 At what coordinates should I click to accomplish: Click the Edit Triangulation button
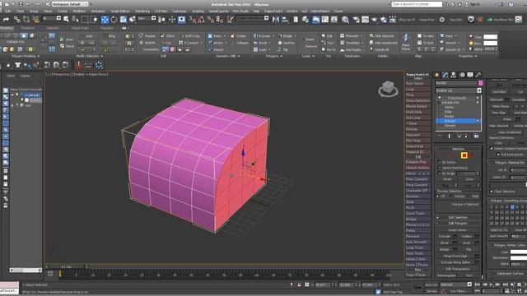tap(458, 269)
